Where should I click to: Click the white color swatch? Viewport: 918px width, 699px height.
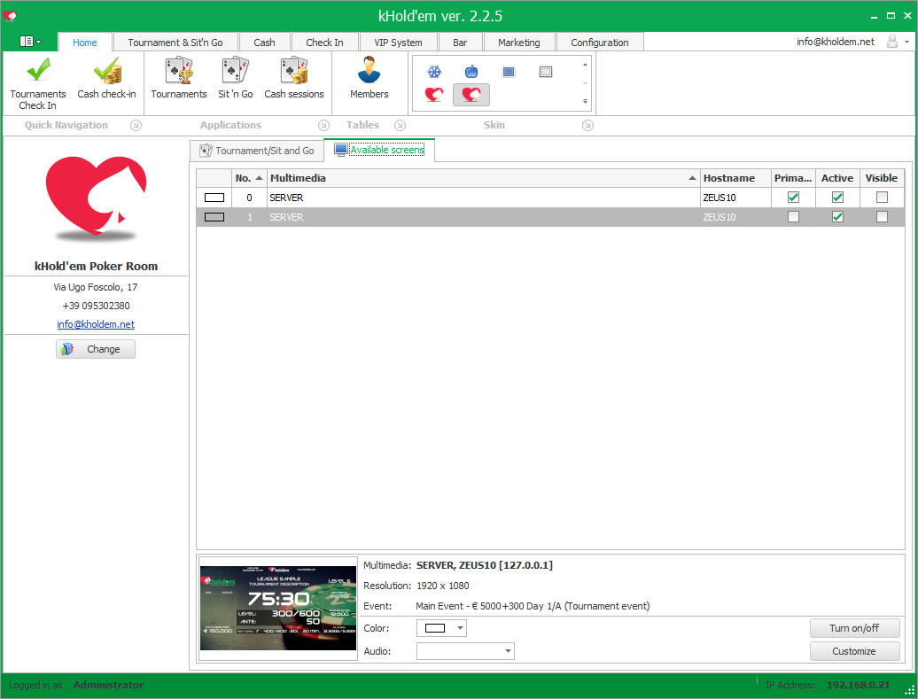coord(435,628)
